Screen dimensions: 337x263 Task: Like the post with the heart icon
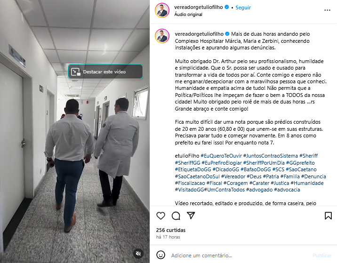(160, 216)
